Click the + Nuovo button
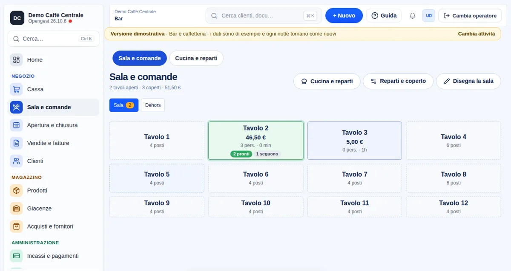Screen dimensions: 511x271 (344, 16)
